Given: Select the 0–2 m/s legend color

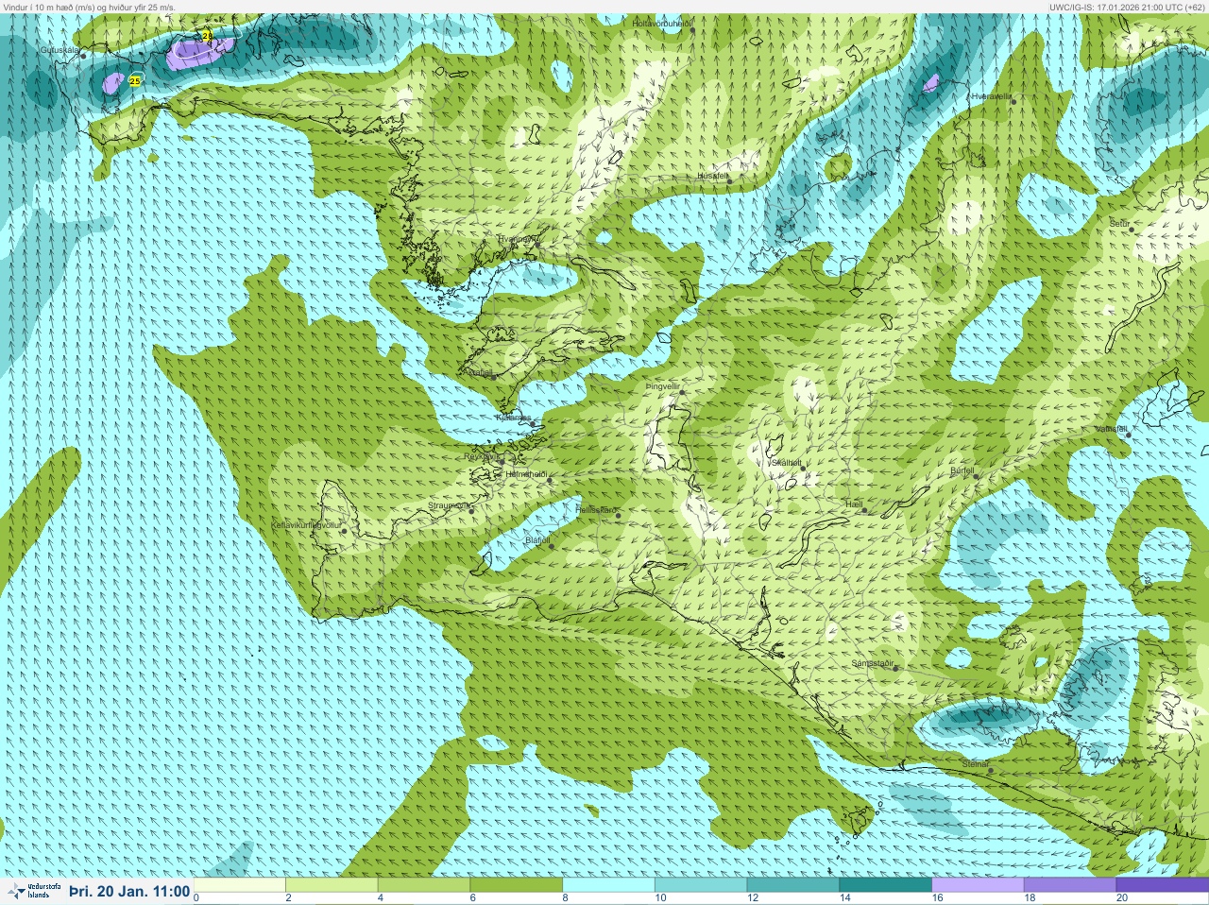Looking at the screenshot, I should point(240,885).
